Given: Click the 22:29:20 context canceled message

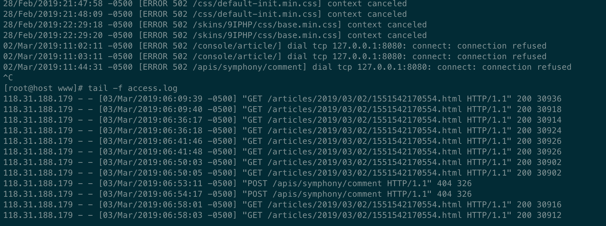Looking at the screenshot, I should [387, 35].
